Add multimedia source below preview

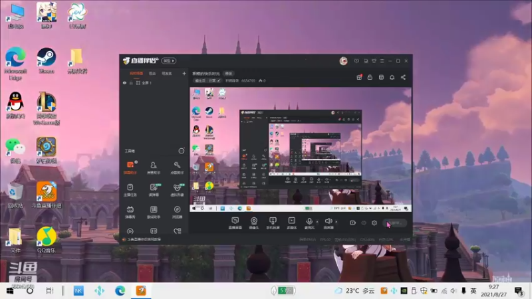coord(291,223)
